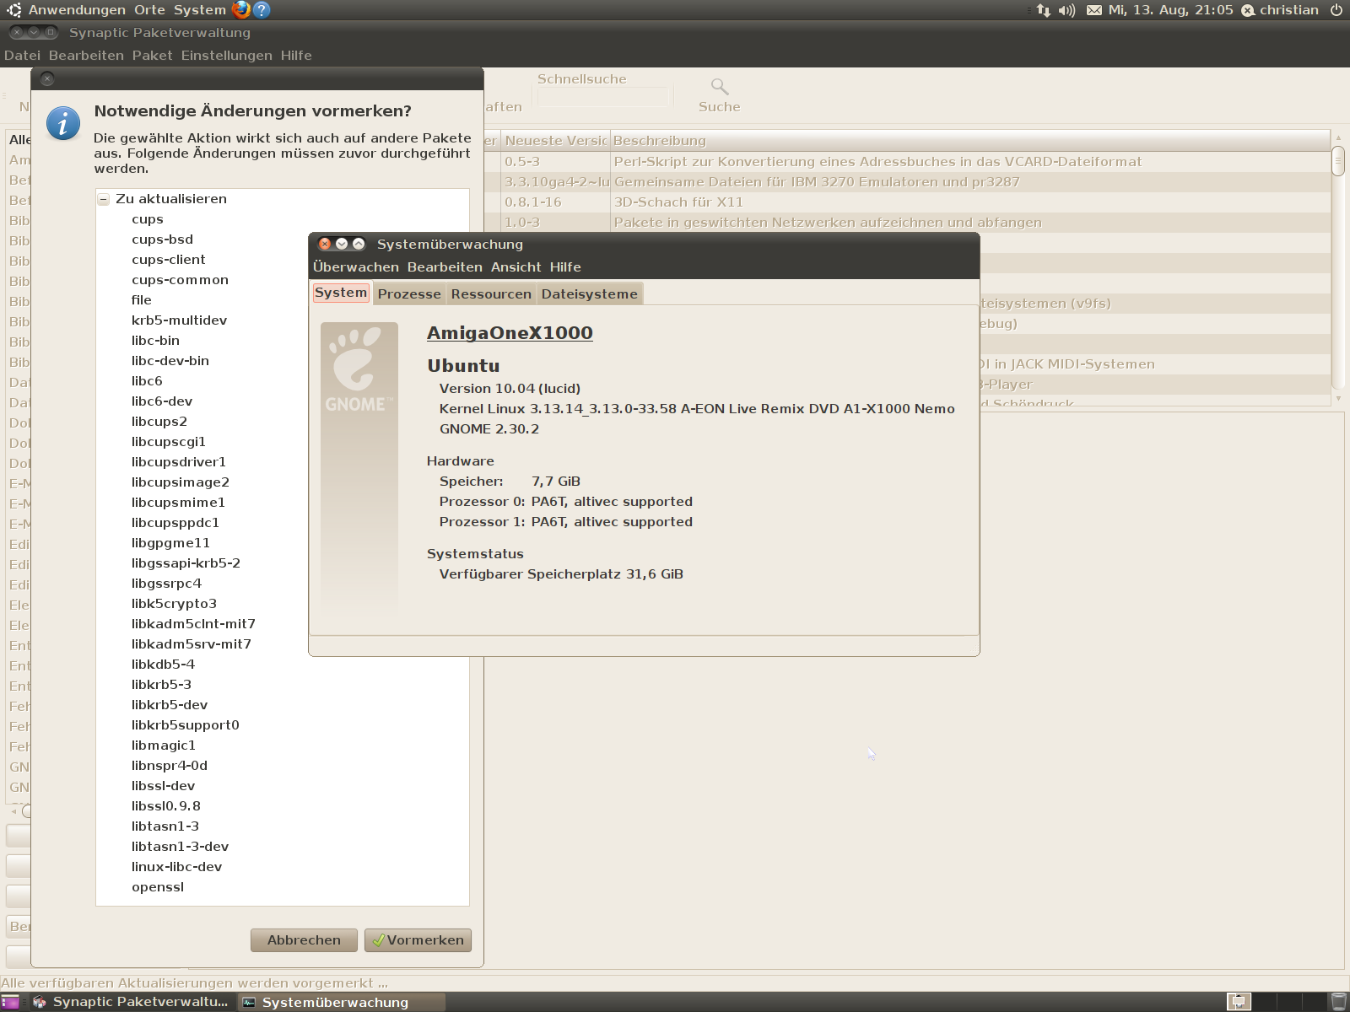Click the Vormerken button
Image resolution: width=1350 pixels, height=1012 pixels.
click(418, 940)
